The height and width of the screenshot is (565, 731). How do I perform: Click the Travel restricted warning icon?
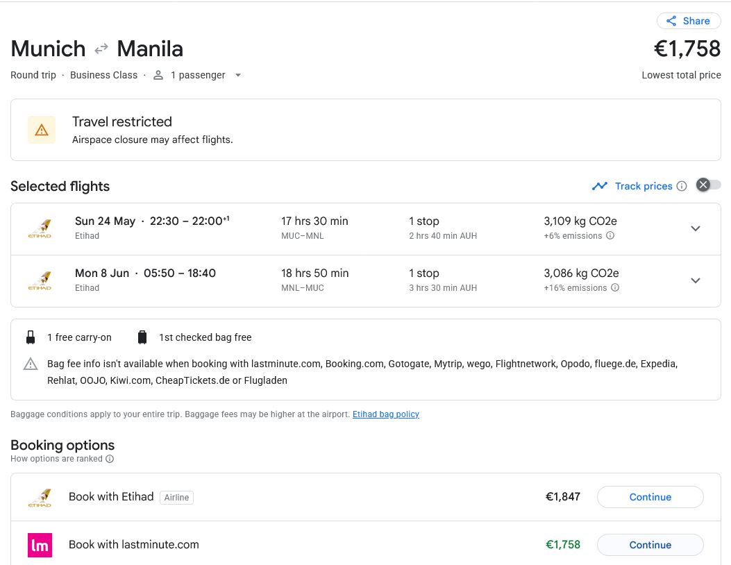point(42,130)
